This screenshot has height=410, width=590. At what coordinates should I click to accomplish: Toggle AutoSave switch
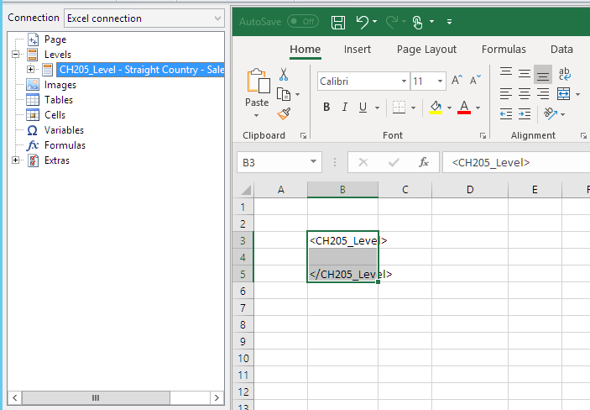303,21
